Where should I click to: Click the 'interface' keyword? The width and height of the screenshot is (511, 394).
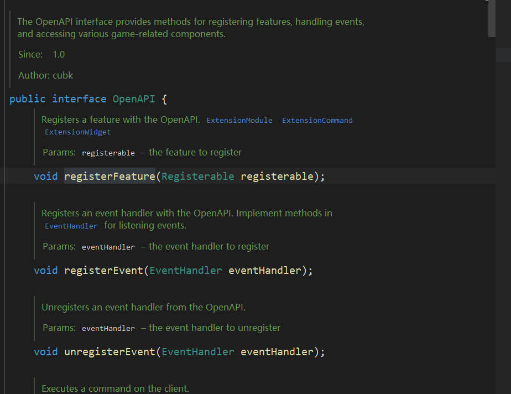[x=79, y=99]
